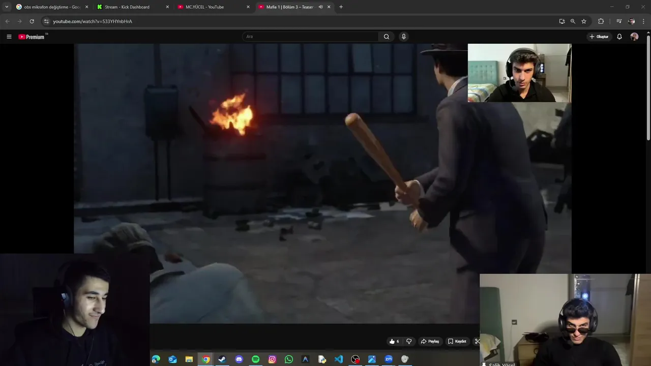Open Chrome three-dot menu

pyautogui.click(x=644, y=21)
